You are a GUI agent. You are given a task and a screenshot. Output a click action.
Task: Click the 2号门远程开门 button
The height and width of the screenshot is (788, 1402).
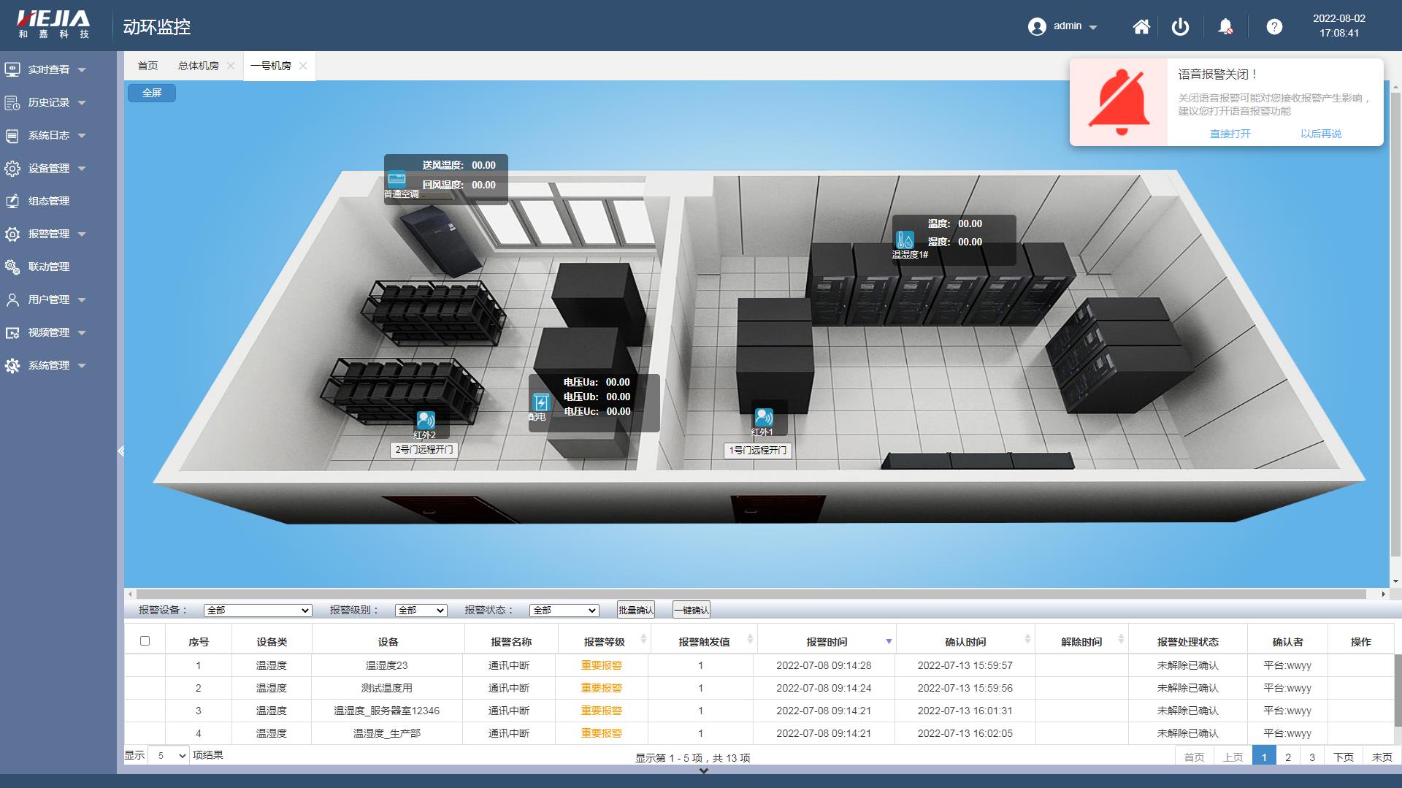(424, 450)
